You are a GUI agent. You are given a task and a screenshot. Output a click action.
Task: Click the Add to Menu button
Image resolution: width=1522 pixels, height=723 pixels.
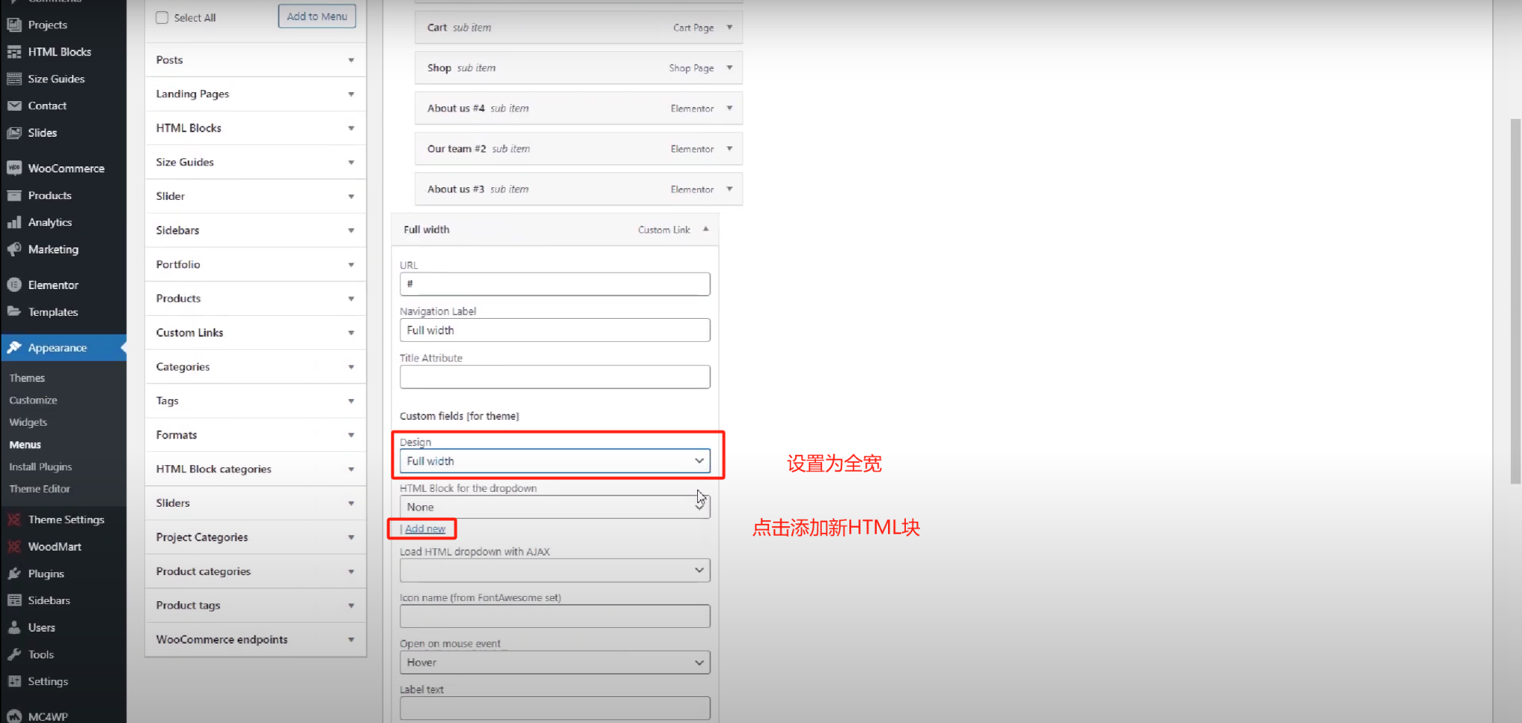pyautogui.click(x=317, y=16)
